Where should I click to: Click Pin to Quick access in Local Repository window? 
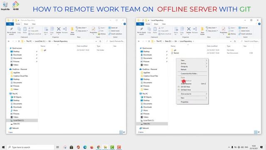click(141, 31)
